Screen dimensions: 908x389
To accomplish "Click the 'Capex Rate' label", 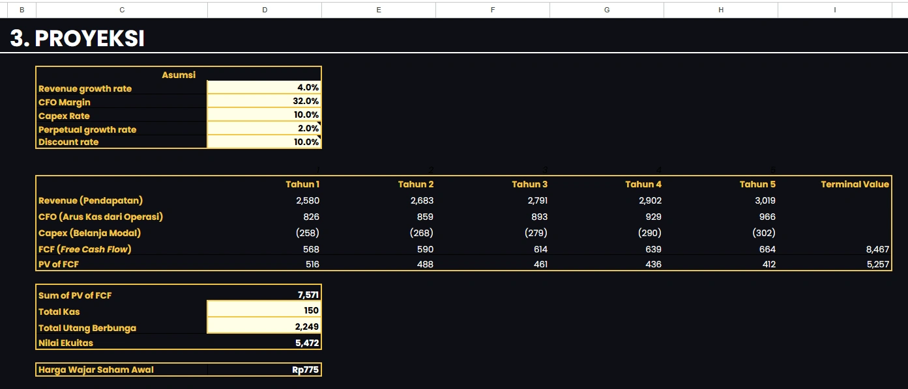I will 64,116.
